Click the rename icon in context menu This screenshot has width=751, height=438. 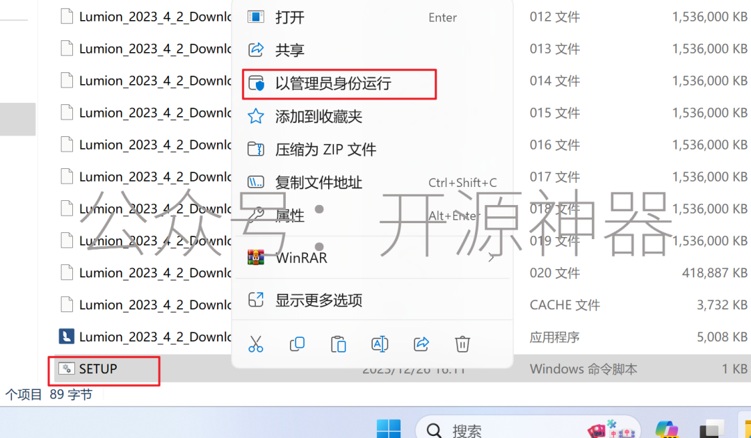tap(380, 343)
